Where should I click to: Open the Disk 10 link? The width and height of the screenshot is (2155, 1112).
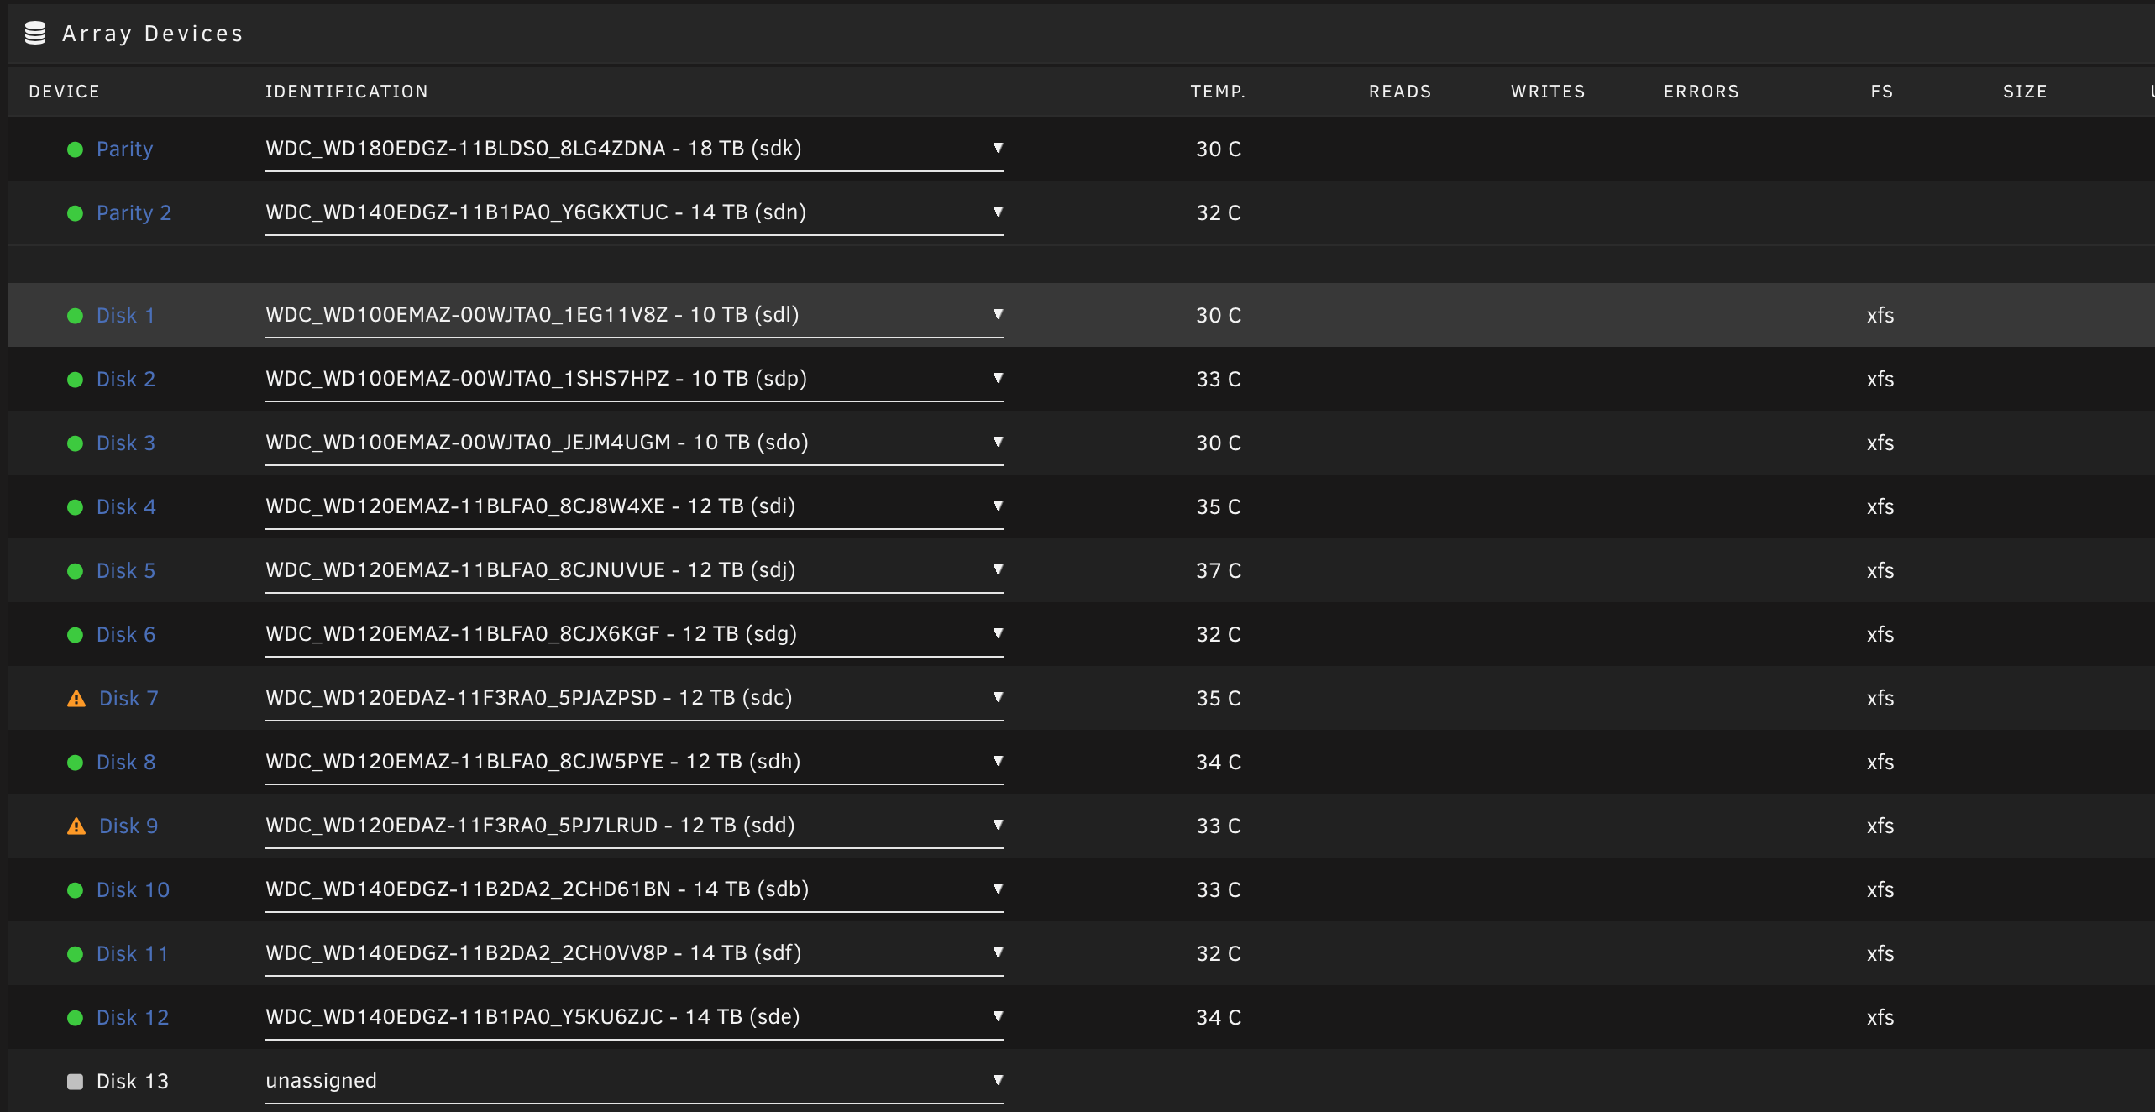133,890
